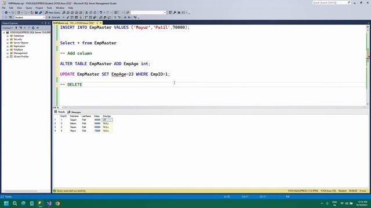Open the Window menu
Viewport: 371px width, 208px height.
tap(60, 8)
